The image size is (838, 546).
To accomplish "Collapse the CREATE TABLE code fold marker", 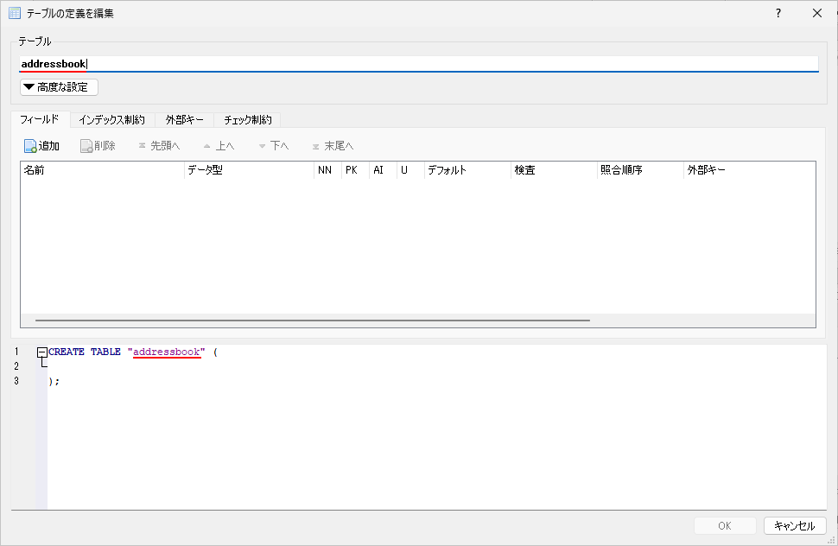I will [41, 352].
